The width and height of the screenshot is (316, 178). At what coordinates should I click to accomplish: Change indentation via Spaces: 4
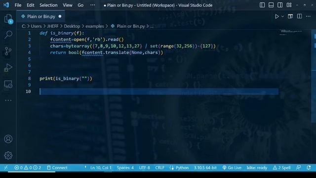tap(125, 168)
